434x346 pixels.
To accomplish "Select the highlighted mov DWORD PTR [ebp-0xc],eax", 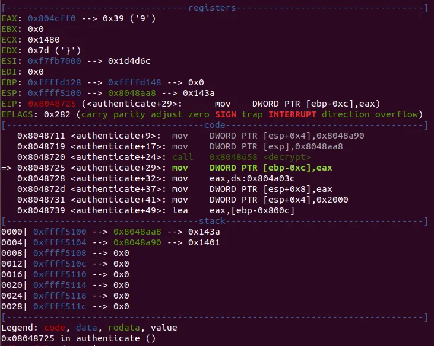I will pyautogui.click(x=252, y=168).
